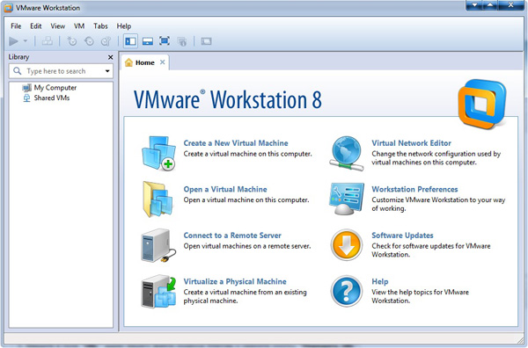Click the Connect to a Remote Server link

(232, 236)
